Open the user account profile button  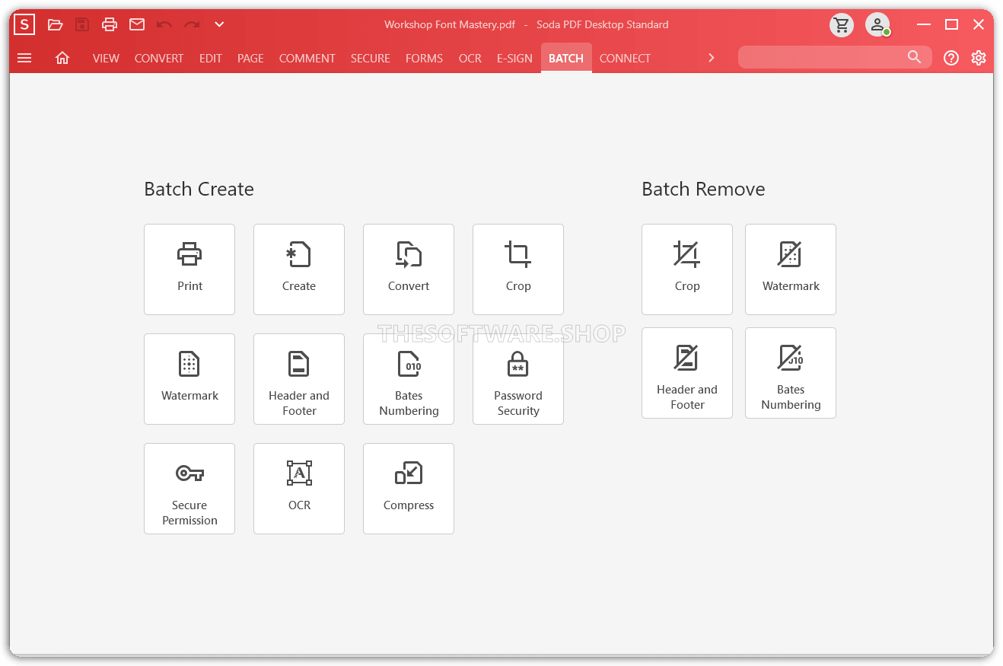point(877,24)
